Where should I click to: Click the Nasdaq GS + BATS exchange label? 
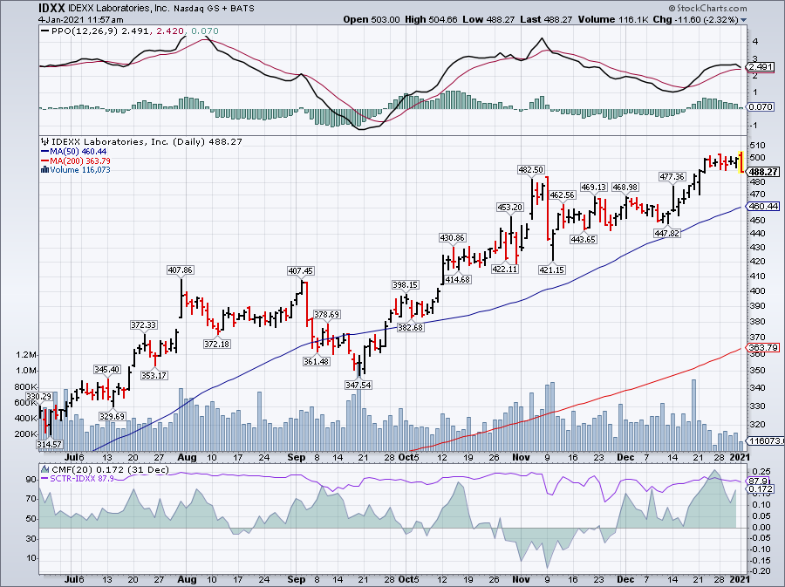[214, 9]
